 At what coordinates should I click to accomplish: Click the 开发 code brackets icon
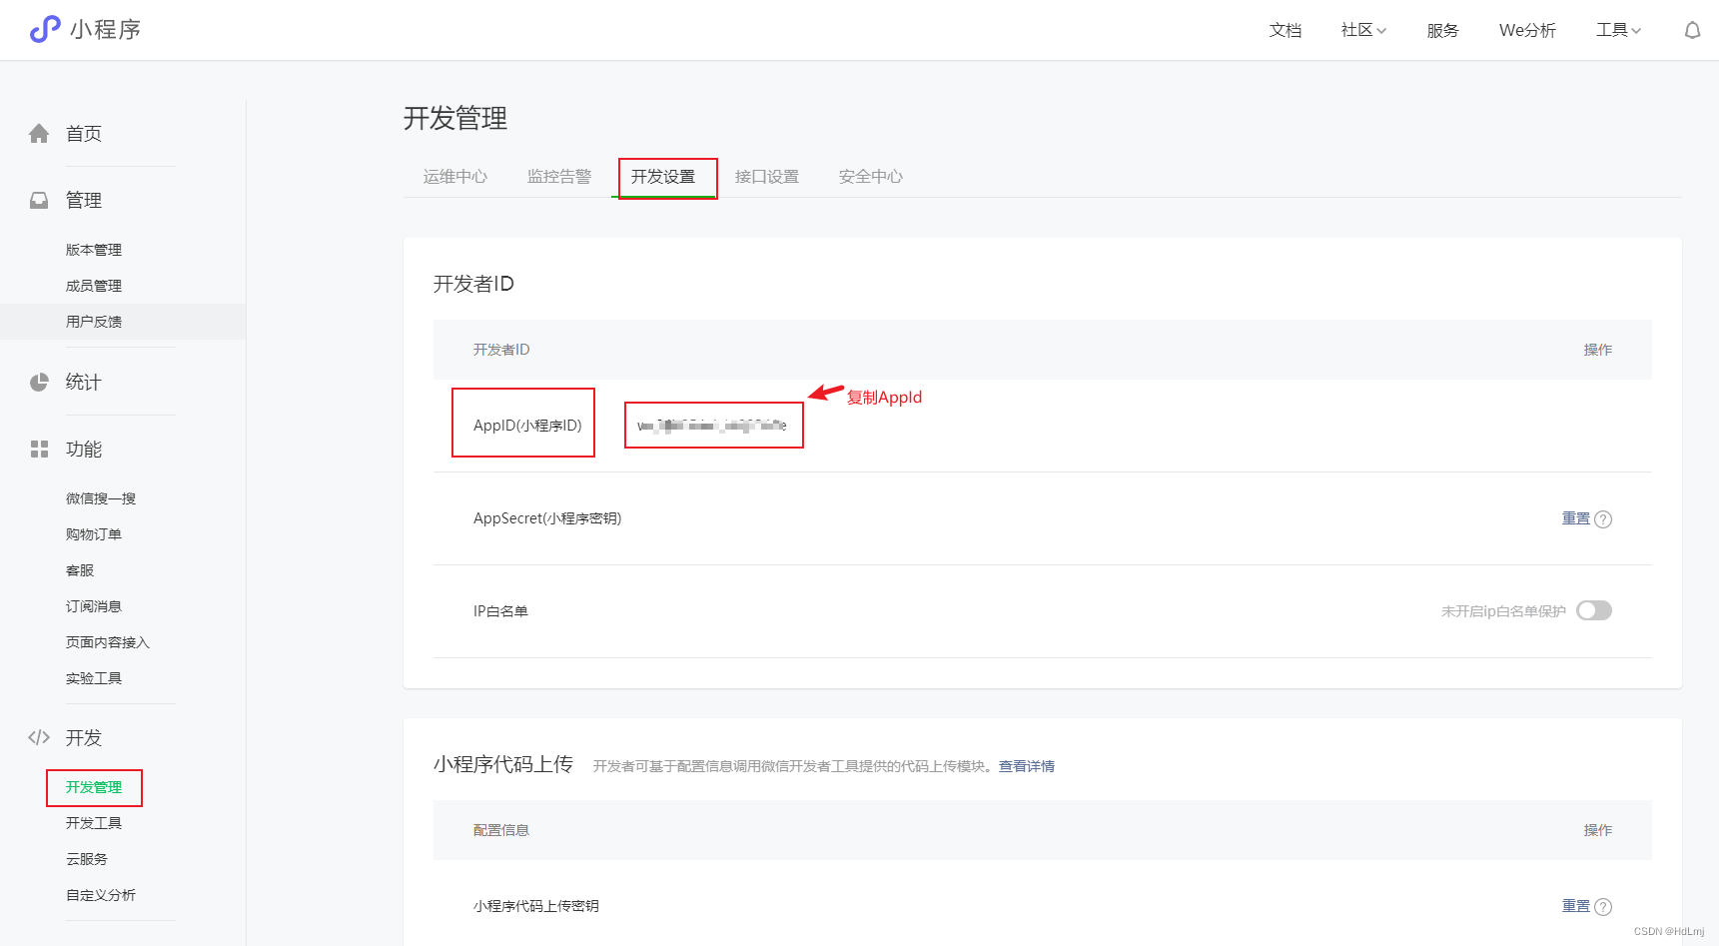coord(38,737)
